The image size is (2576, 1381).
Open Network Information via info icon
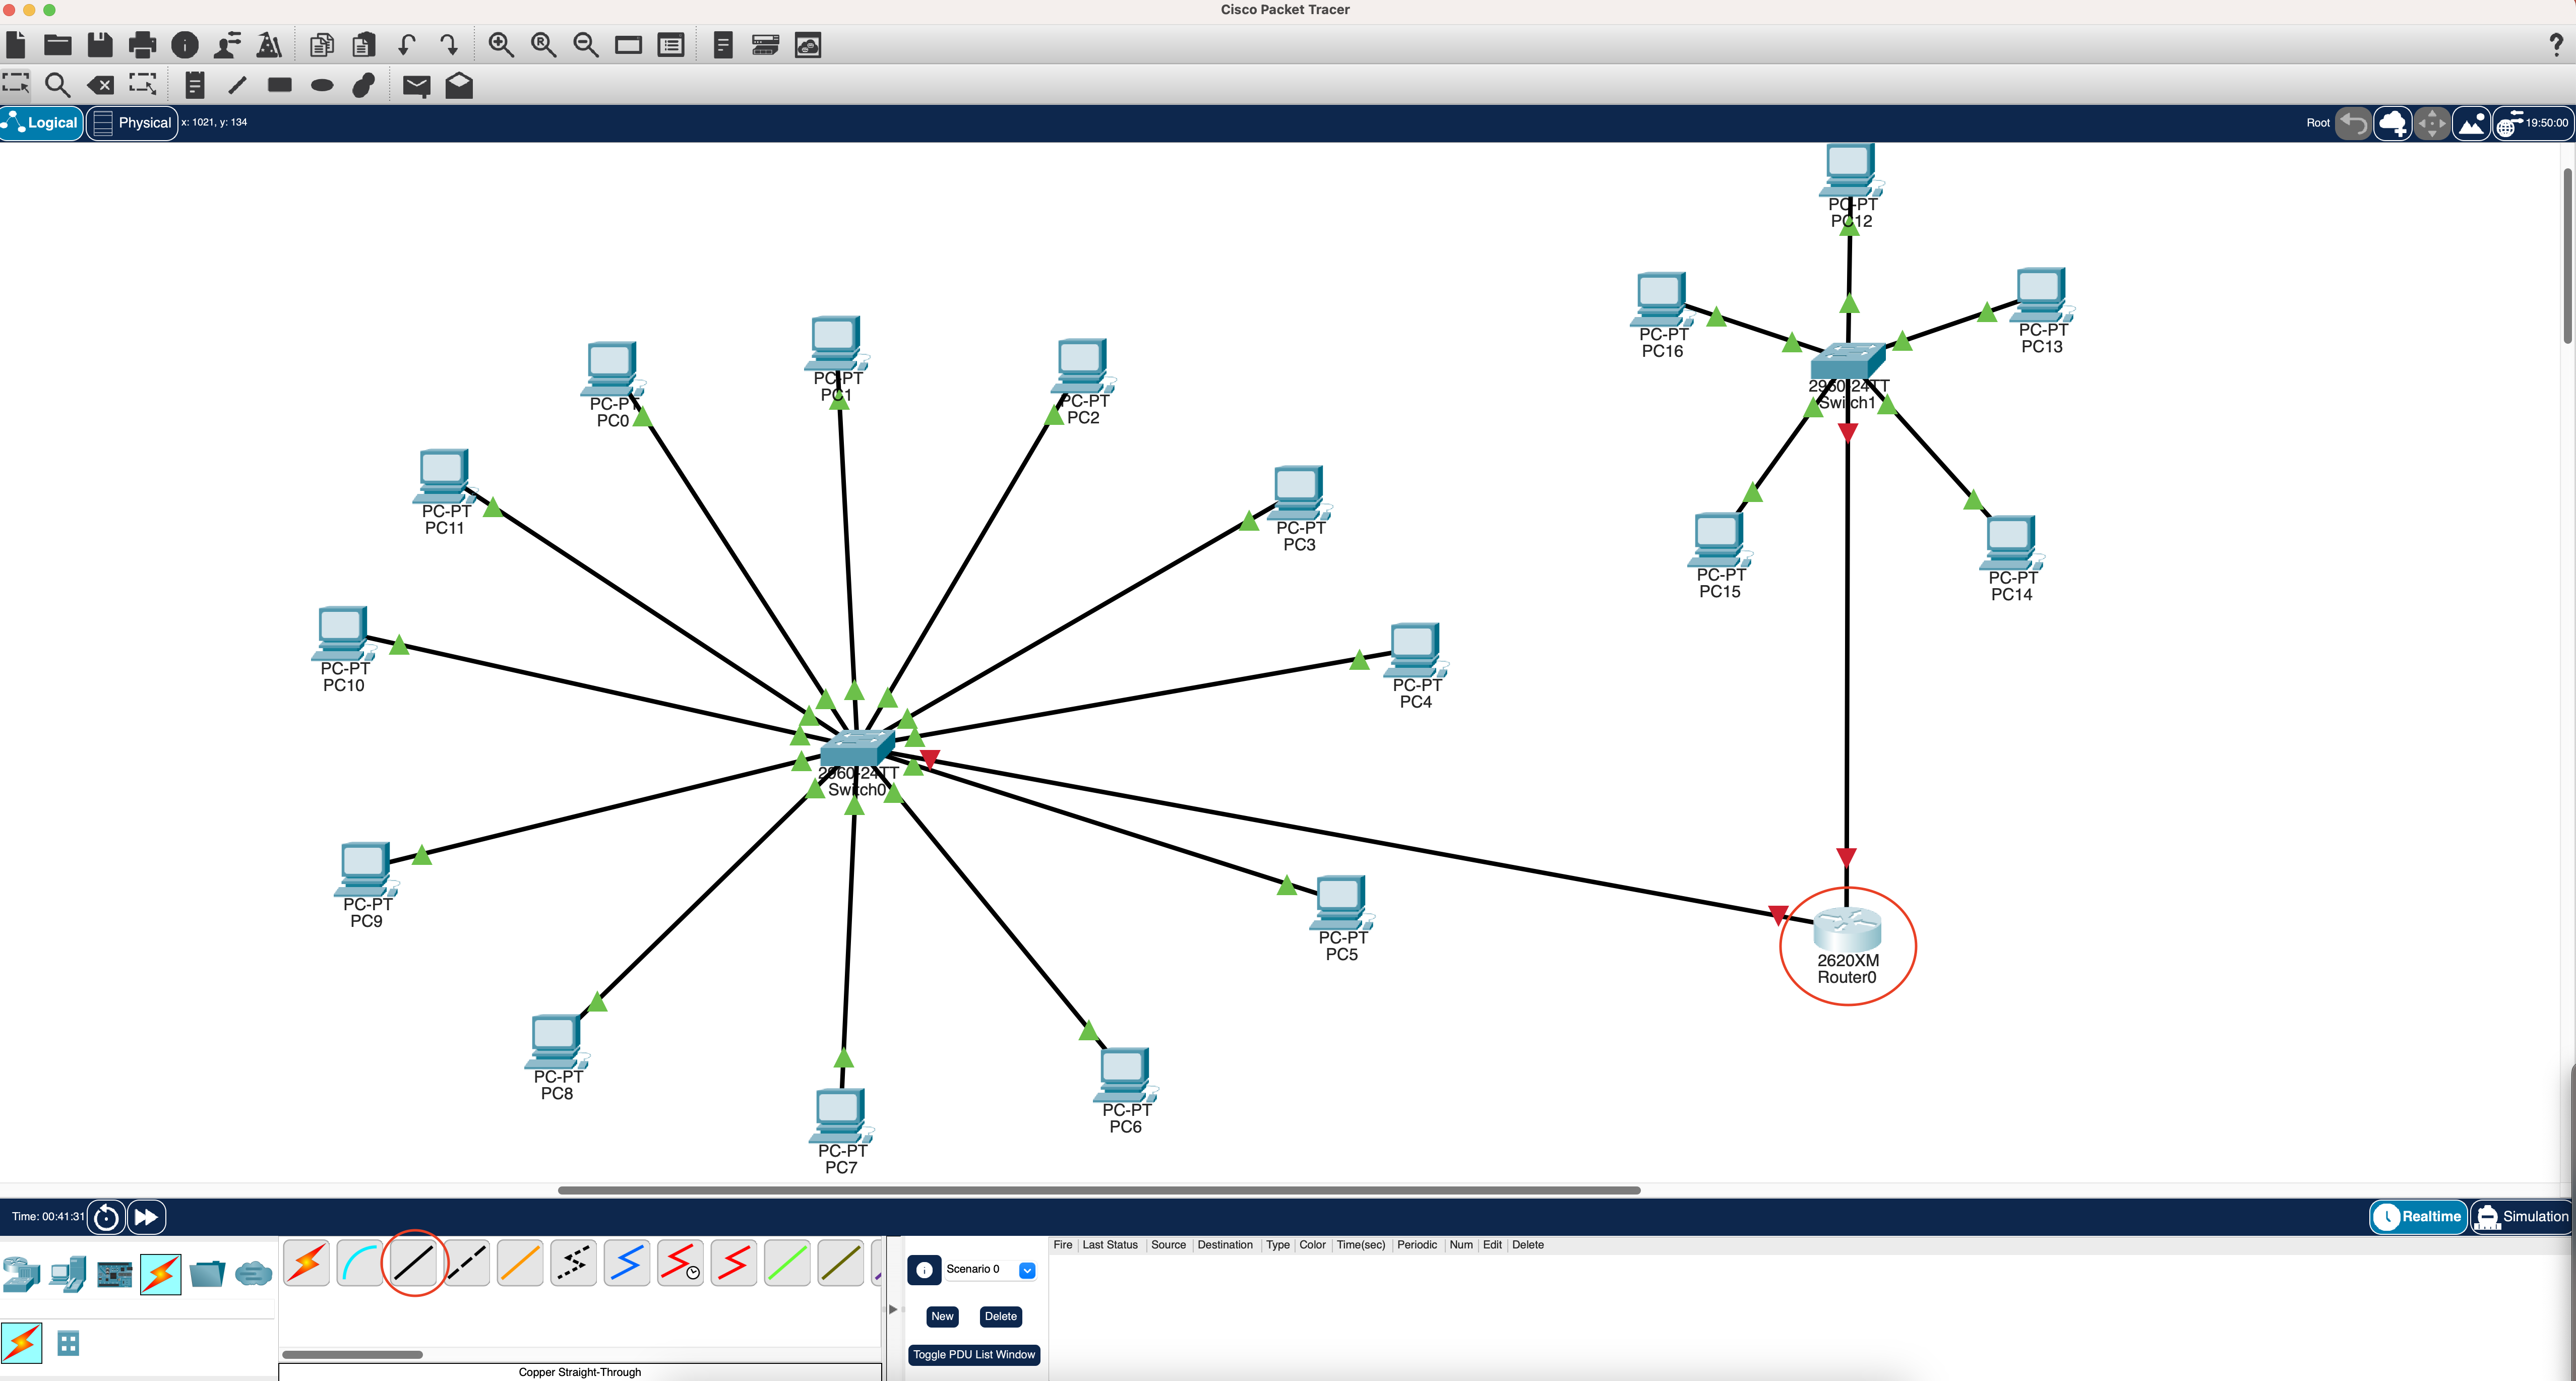pyautogui.click(x=185, y=45)
